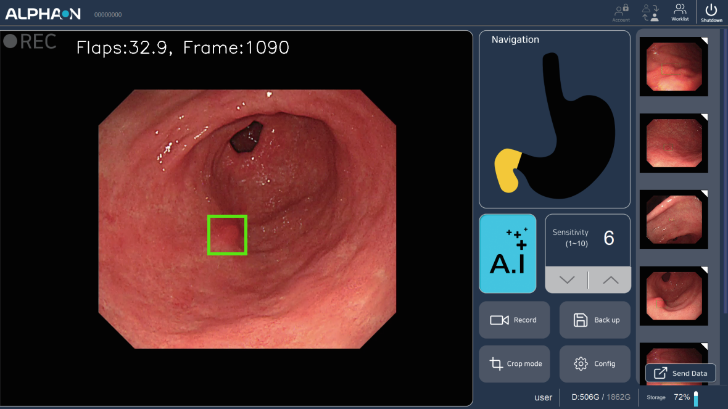Screen dimensions: 728x409
Task: Click the Storage 72% indicator
Action: [672, 397]
